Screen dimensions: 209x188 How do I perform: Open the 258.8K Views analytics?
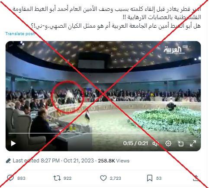(x=114, y=161)
